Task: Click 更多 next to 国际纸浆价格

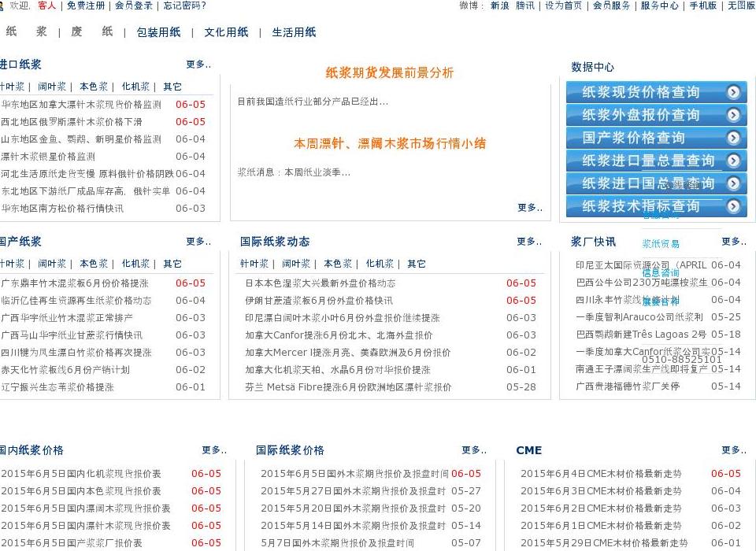Action: [474, 449]
